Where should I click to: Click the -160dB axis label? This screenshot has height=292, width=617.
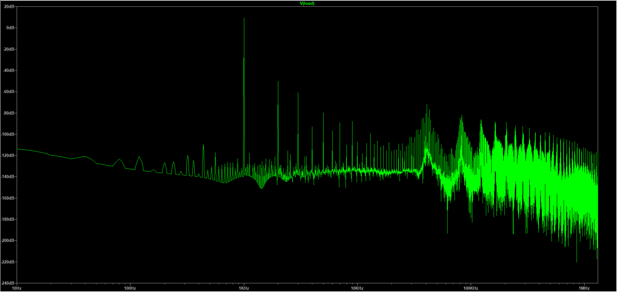point(8,198)
